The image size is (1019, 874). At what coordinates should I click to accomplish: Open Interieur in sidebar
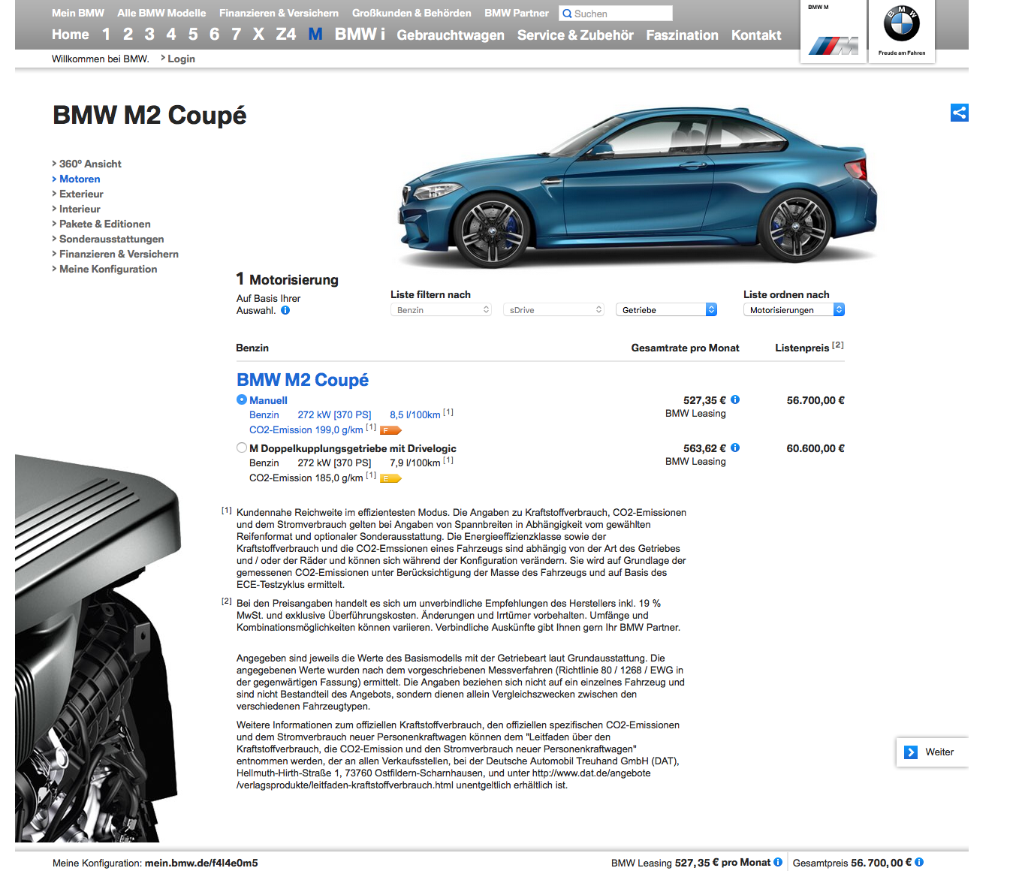[x=80, y=209]
